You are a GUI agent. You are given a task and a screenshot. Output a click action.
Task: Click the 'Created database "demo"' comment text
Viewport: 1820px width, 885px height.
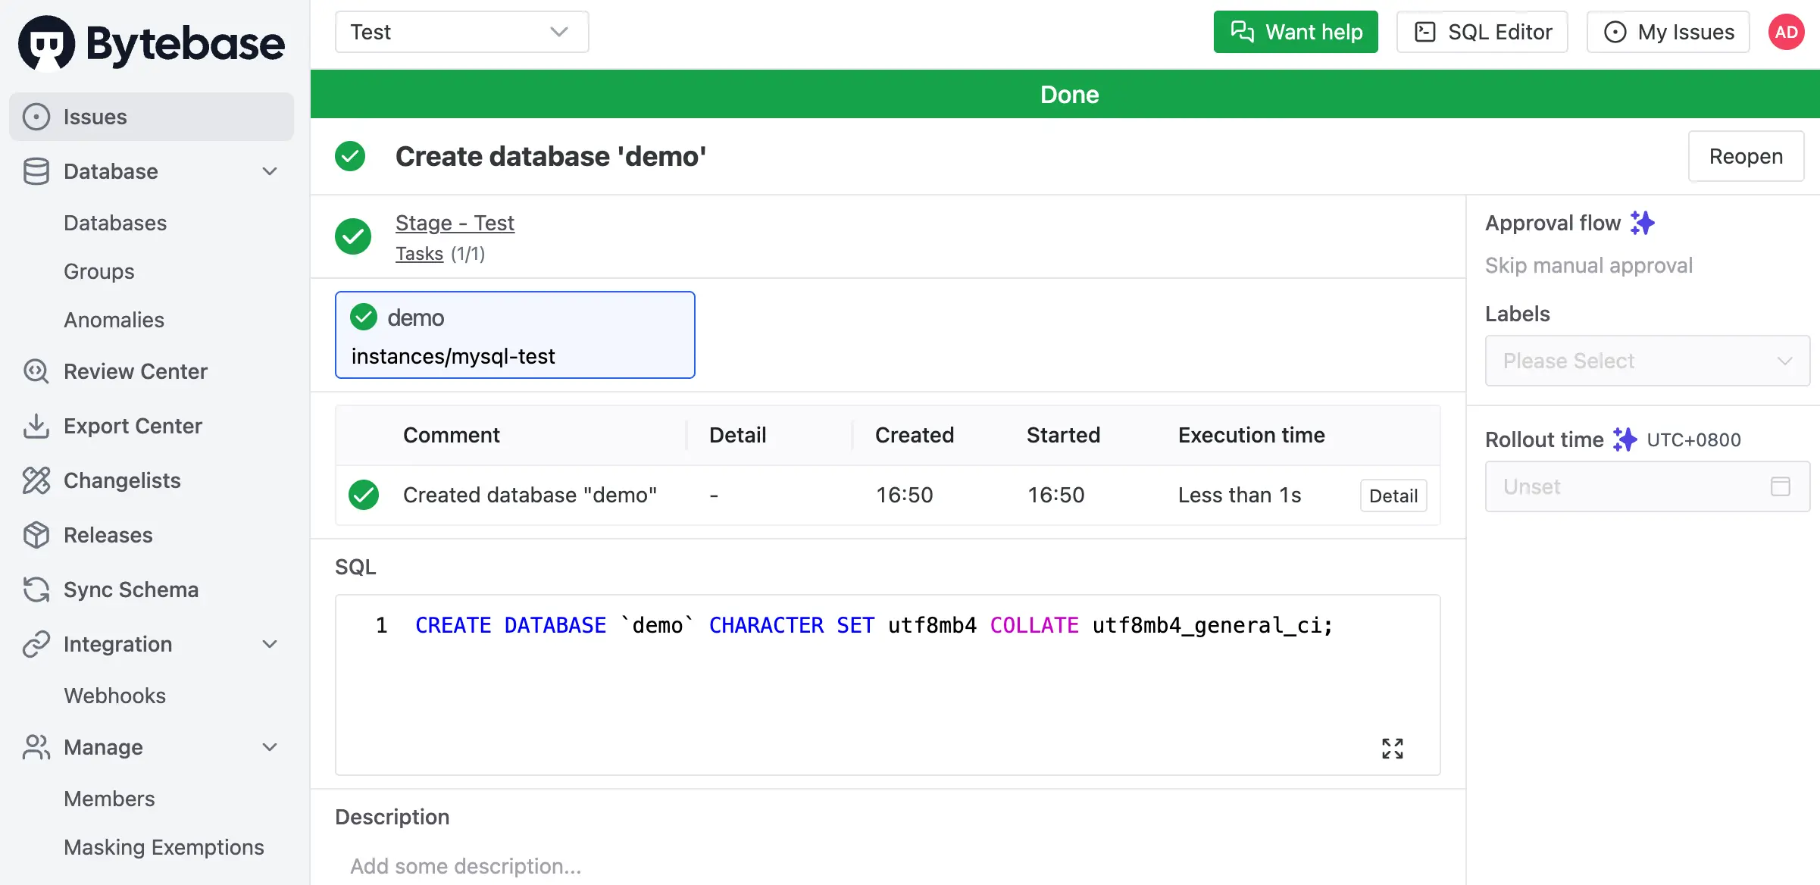click(530, 495)
